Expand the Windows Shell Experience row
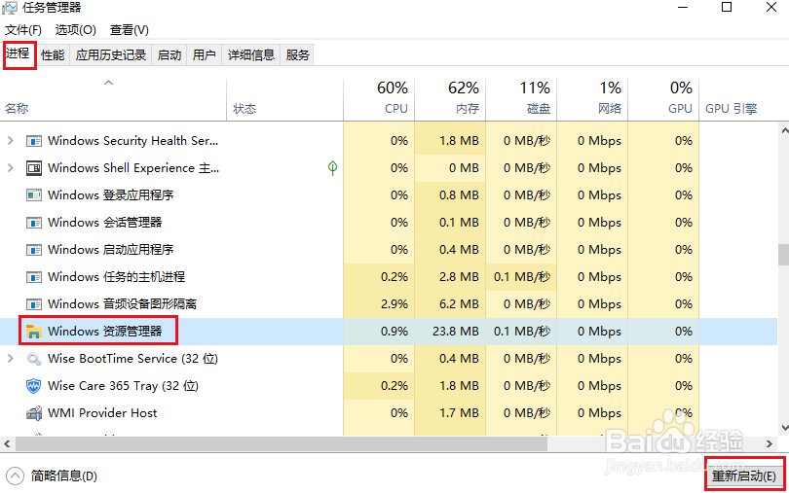 click(x=10, y=168)
